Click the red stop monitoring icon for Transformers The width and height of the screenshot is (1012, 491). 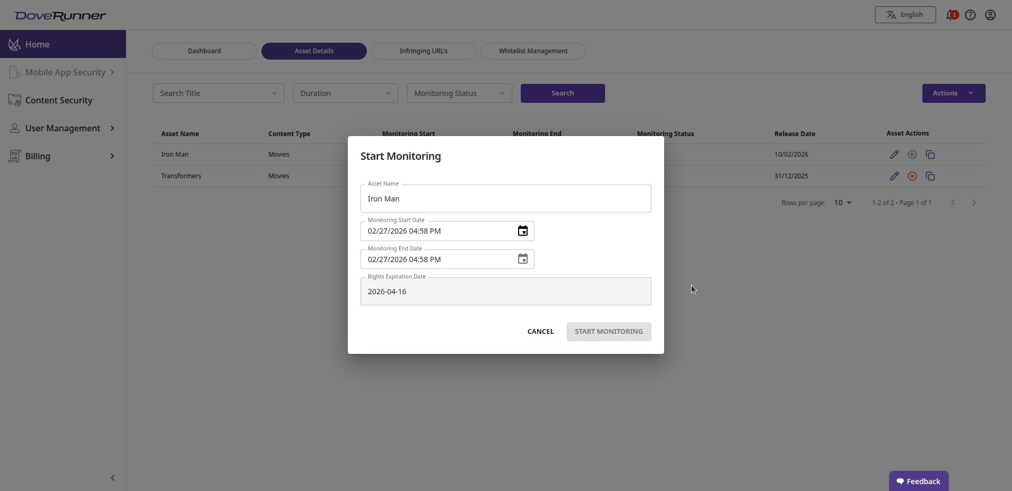click(912, 176)
